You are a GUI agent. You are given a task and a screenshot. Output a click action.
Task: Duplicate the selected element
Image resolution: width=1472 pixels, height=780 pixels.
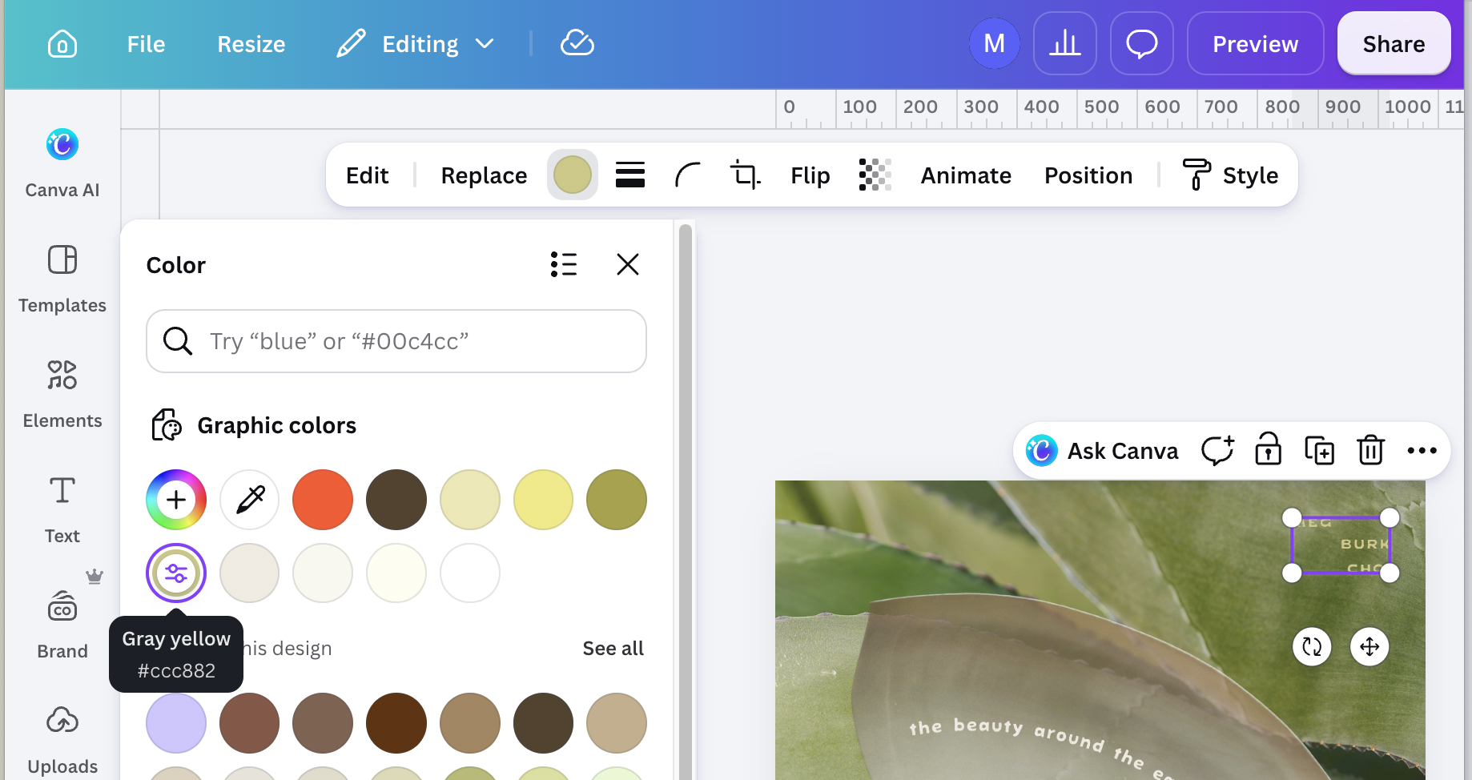click(1320, 451)
